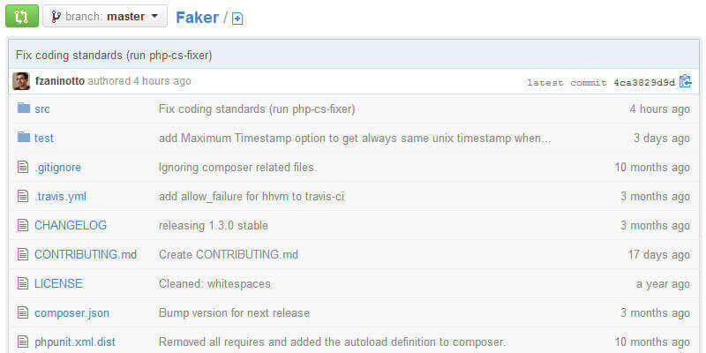Copy the commit SHA with clipboard icon
This screenshot has height=353, width=706.
[686, 82]
